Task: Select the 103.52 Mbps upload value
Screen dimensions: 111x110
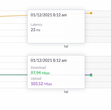Action: (x=41, y=84)
